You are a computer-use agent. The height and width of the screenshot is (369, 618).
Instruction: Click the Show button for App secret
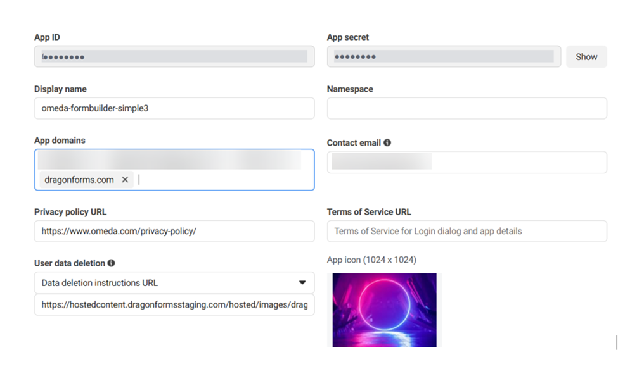pos(586,57)
